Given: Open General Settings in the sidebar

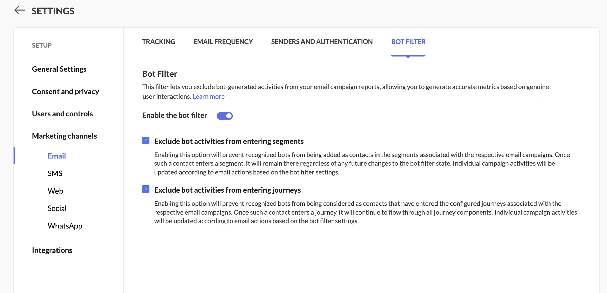Looking at the screenshot, I should tap(59, 69).
